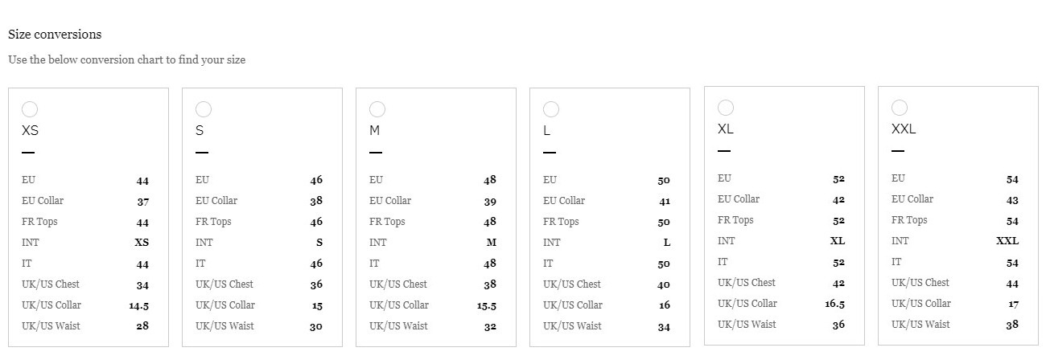Choose the M size radio button
Screen dimensions: 1046x364
[377, 109]
